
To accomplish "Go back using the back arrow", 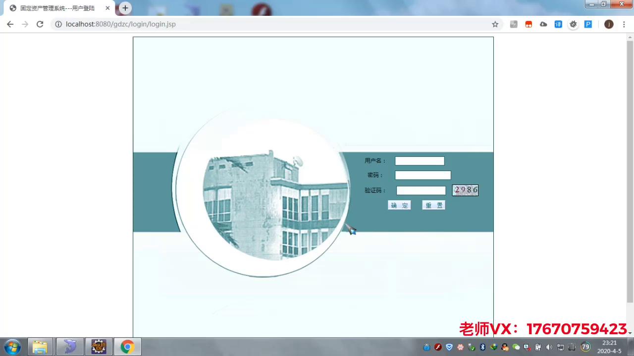I will click(10, 24).
